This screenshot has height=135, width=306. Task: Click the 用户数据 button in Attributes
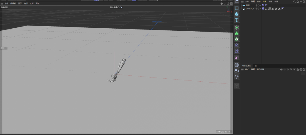(260, 69)
